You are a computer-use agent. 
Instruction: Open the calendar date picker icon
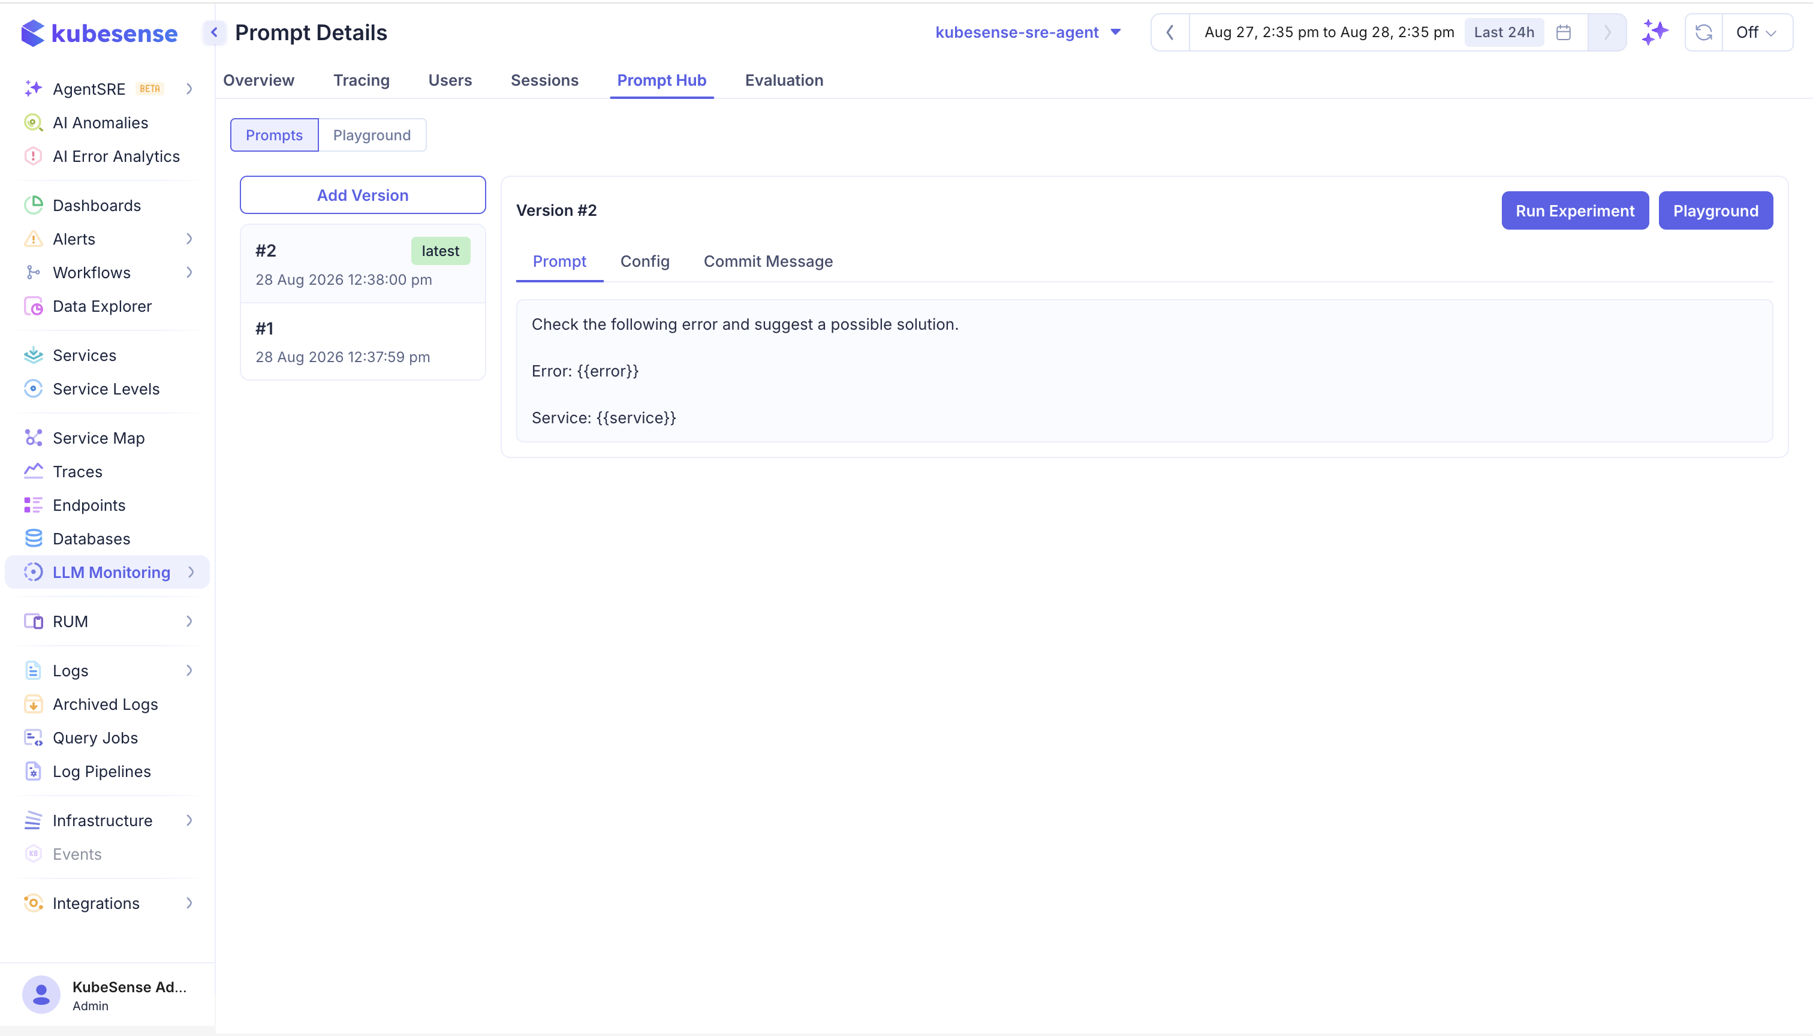click(1563, 33)
